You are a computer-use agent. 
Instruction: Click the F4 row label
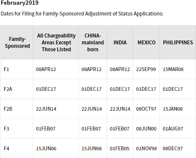coord(6,149)
